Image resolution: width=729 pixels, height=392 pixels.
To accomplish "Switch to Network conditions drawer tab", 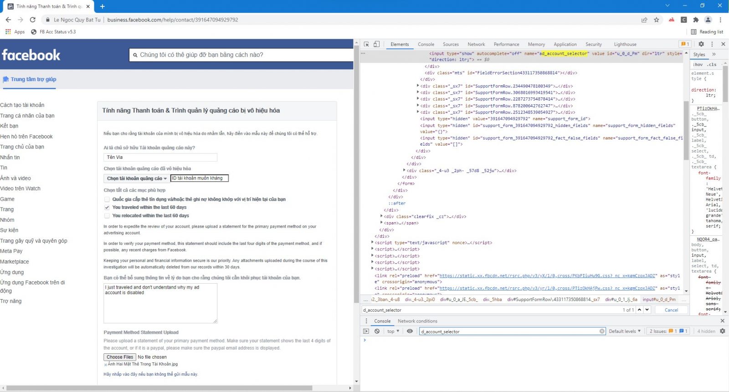I will 417,321.
